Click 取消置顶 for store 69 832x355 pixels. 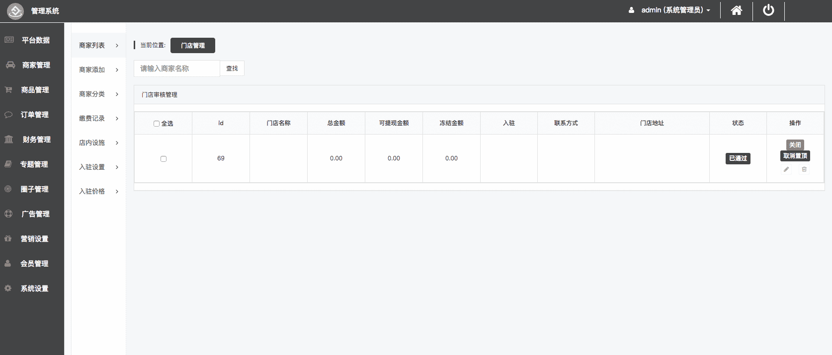[795, 156]
